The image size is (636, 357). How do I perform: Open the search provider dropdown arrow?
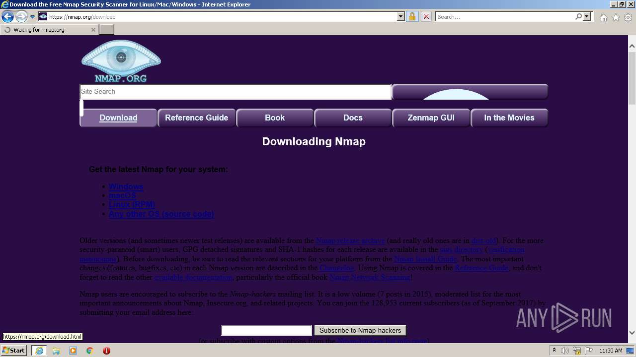point(587,17)
